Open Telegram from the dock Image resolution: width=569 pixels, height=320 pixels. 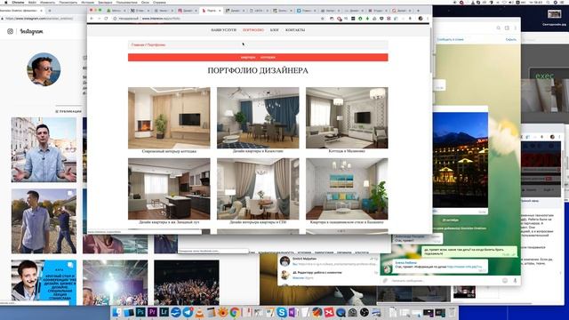pyautogui.click(x=188, y=312)
